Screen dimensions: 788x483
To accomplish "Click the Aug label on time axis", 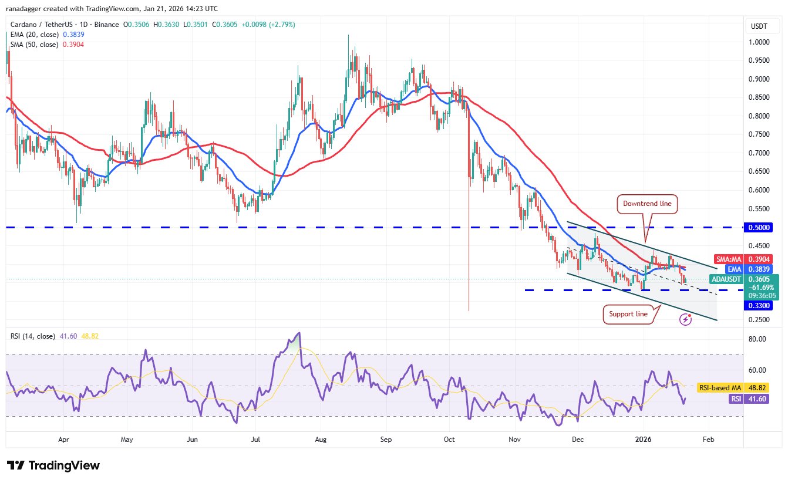I will pos(321,439).
